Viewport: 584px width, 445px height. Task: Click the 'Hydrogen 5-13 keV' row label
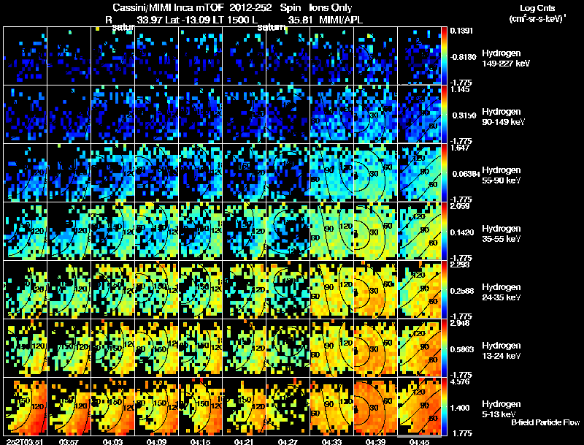pyautogui.click(x=502, y=409)
